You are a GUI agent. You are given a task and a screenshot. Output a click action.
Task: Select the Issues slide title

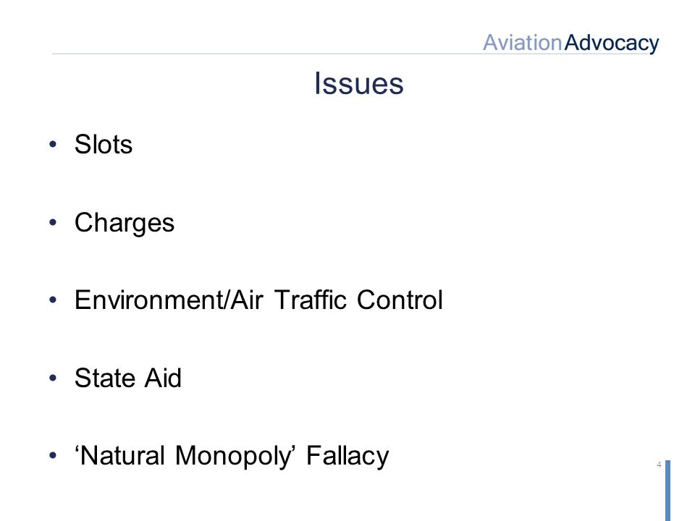coord(359,83)
